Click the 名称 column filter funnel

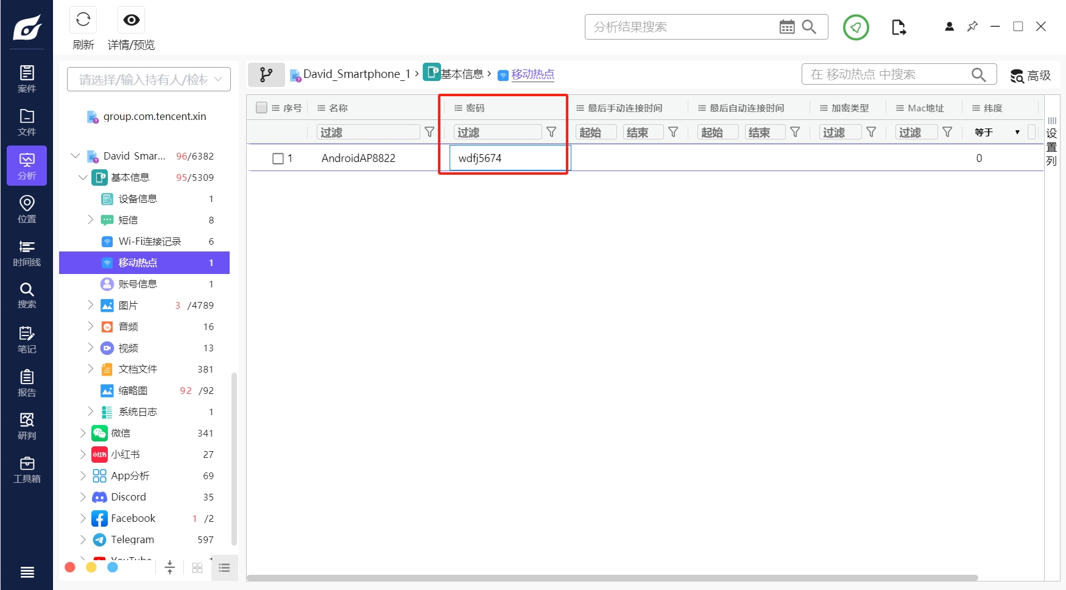(x=429, y=132)
